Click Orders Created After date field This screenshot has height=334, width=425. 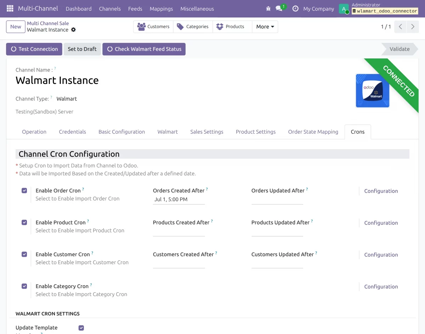click(x=179, y=199)
